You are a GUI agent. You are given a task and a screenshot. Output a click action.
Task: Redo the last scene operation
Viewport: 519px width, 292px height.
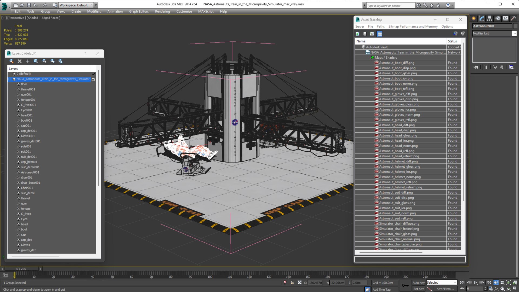point(45,5)
